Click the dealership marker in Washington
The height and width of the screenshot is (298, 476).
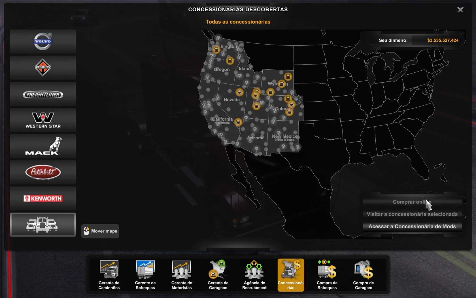click(216, 50)
